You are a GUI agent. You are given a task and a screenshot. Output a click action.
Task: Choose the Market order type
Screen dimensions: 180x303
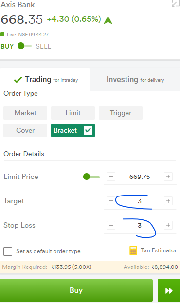[25, 113]
